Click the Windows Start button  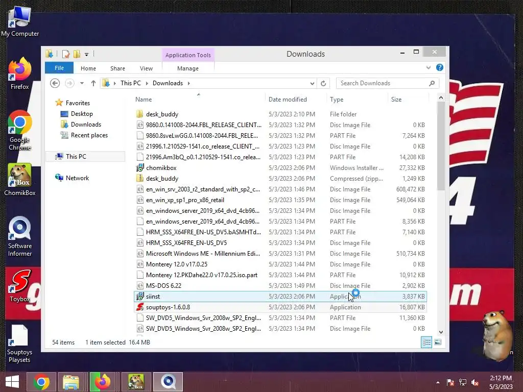[12, 382]
